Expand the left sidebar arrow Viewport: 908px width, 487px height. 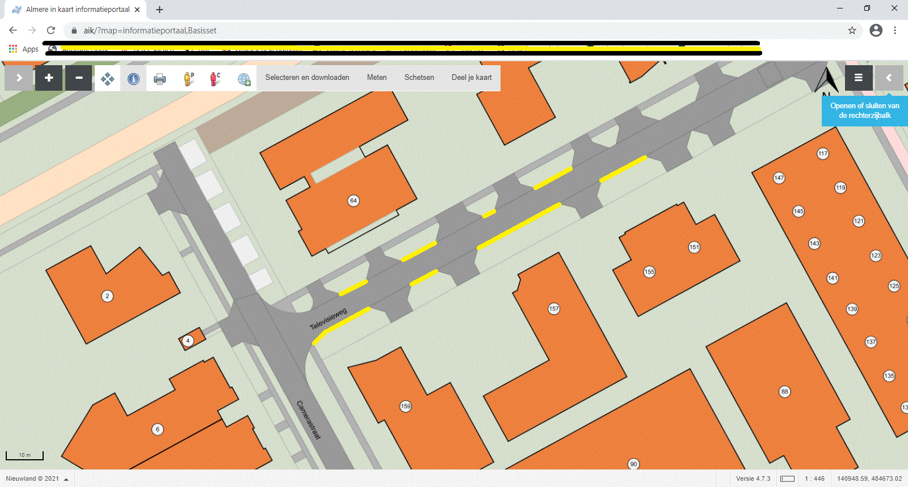click(19, 78)
